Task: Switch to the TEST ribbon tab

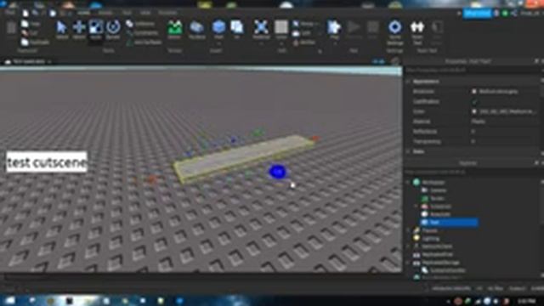Action: click(127, 13)
